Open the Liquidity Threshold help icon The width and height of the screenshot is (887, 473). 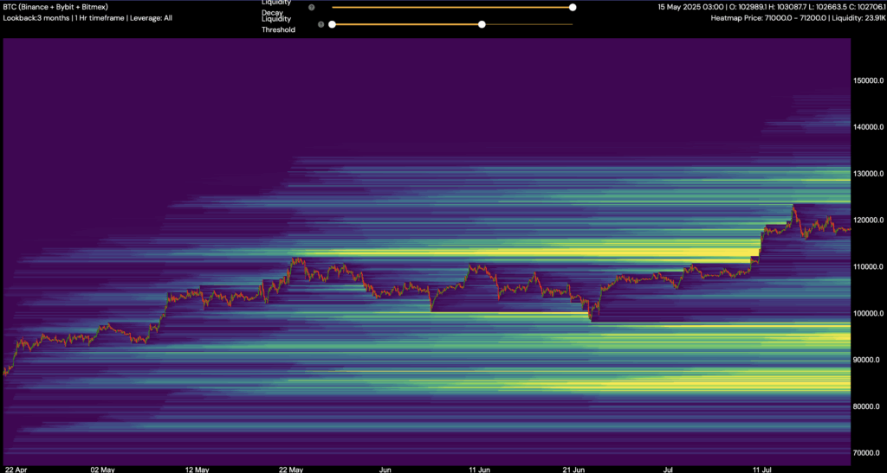pyautogui.click(x=321, y=25)
